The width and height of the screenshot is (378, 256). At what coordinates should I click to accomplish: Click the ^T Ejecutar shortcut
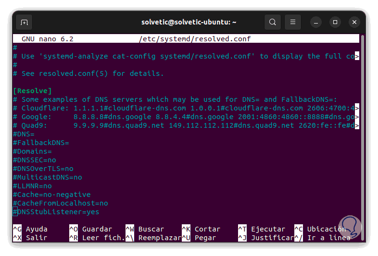[262, 229]
